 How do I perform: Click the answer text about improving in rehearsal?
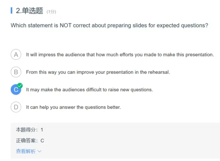coord(98,72)
